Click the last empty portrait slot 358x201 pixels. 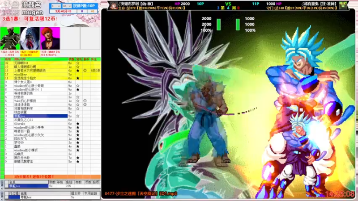coord(90,38)
